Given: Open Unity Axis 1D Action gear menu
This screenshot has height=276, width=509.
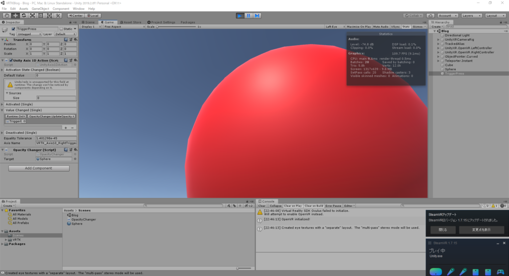Looking at the screenshot, I should coord(76,60).
